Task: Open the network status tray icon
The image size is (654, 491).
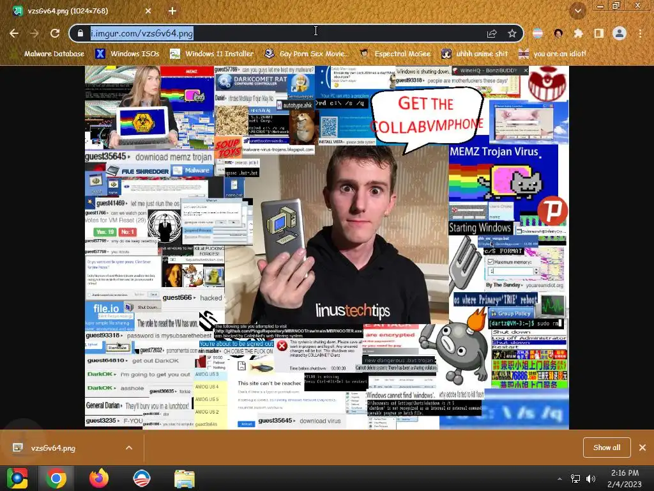Action: click(575, 479)
